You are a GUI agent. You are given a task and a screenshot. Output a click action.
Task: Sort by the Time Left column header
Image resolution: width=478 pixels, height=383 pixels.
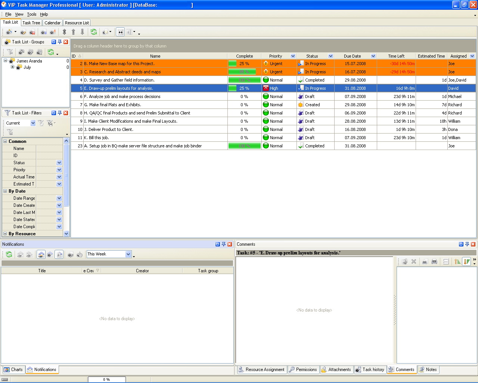[396, 56]
